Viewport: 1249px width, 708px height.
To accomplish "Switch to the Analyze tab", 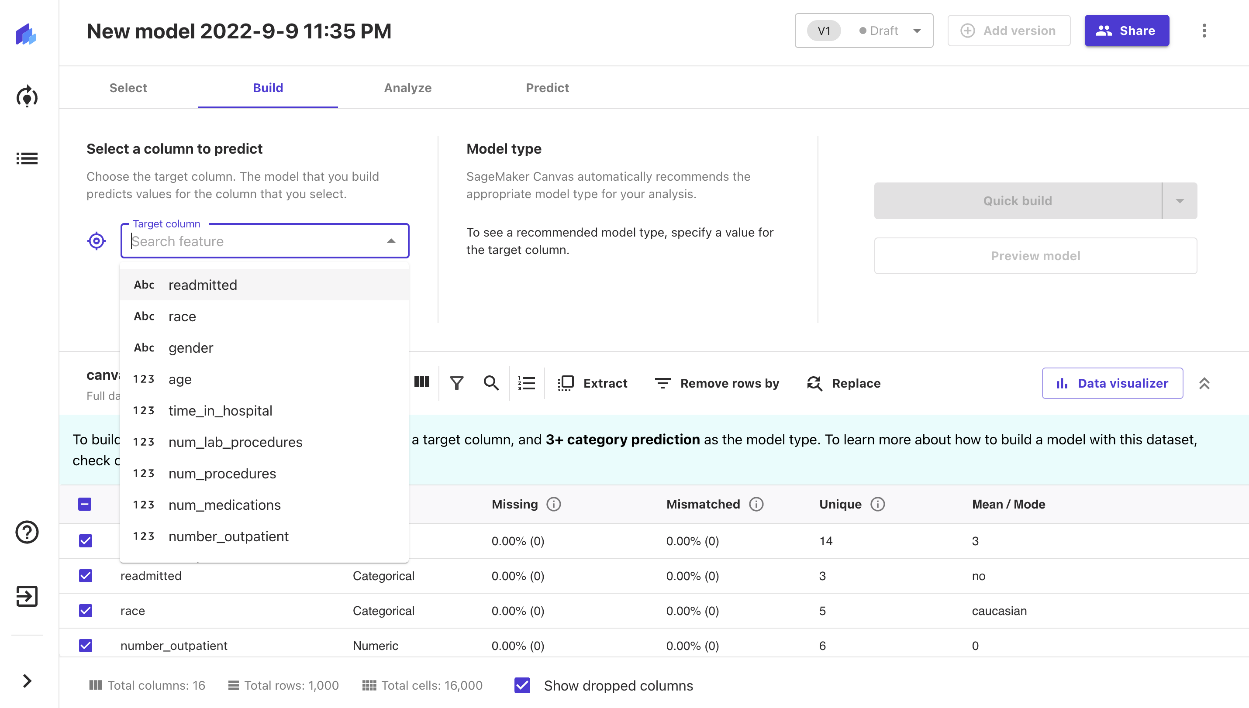I will [407, 88].
